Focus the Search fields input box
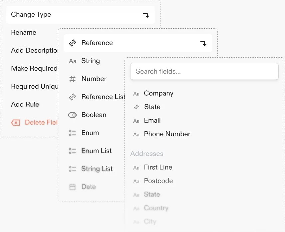The image size is (285, 232). point(204,72)
